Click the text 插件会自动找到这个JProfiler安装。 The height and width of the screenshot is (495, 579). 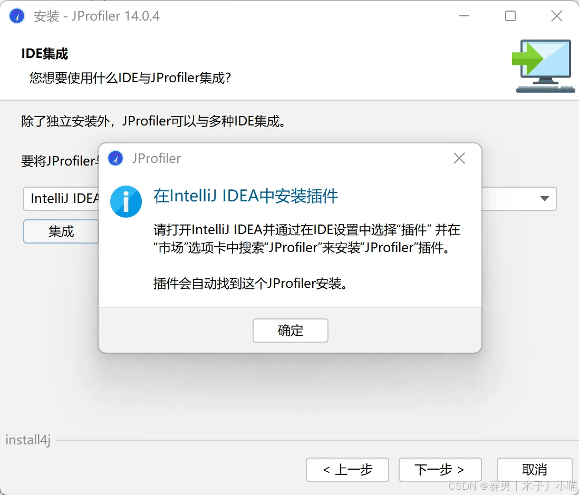250,284
